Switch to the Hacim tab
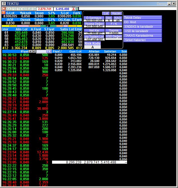Image resolution: width=178 pixels, height=188 pixels. [116, 13]
